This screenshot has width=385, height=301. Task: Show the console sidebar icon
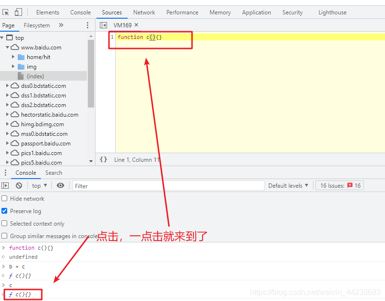(5, 186)
